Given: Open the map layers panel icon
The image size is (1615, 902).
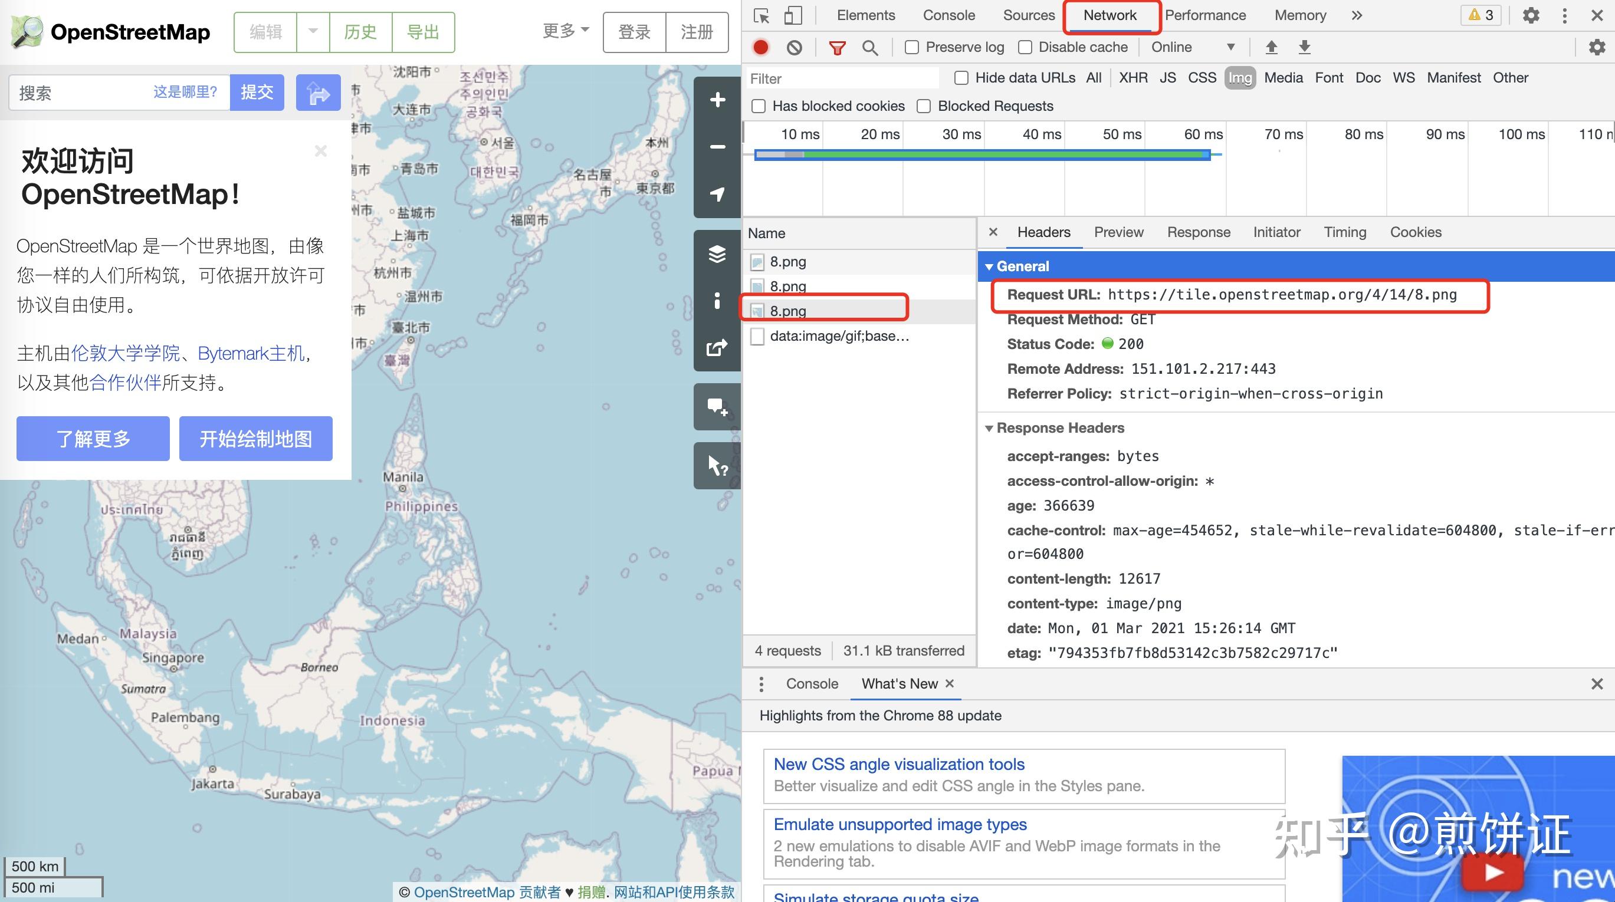Looking at the screenshot, I should tap(717, 254).
